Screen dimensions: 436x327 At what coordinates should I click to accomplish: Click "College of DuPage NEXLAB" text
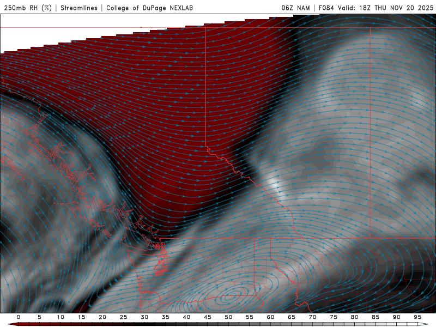[x=149, y=8]
